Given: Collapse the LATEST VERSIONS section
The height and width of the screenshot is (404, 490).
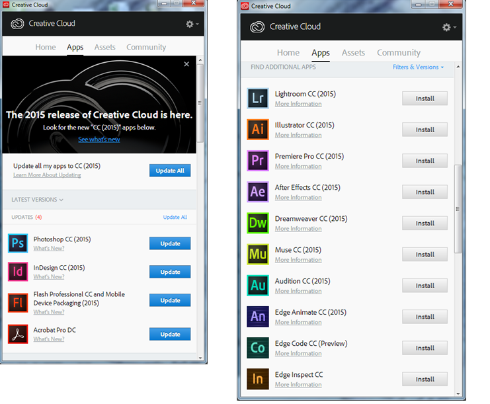Looking at the screenshot, I should pos(37,200).
